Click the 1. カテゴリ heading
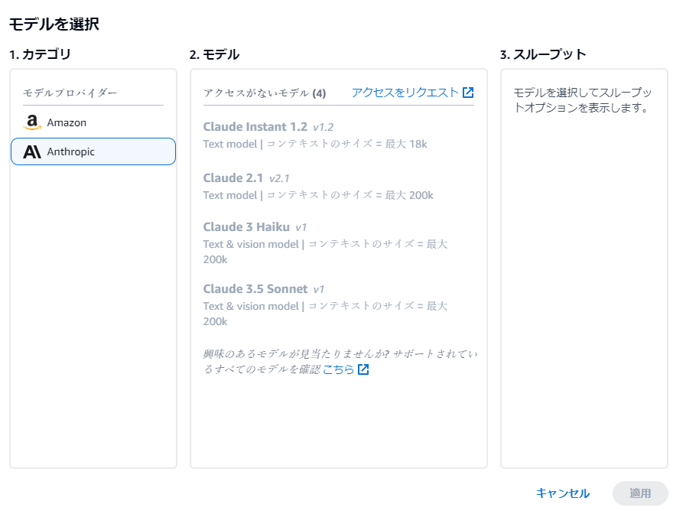Viewport: 673px width, 511px height. pyautogui.click(x=40, y=54)
